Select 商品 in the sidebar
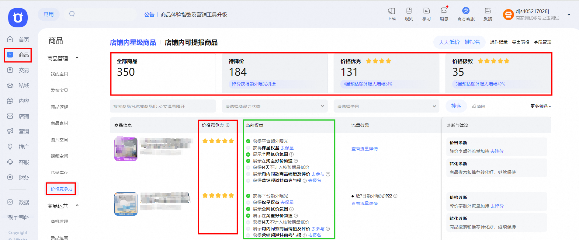 pos(18,55)
